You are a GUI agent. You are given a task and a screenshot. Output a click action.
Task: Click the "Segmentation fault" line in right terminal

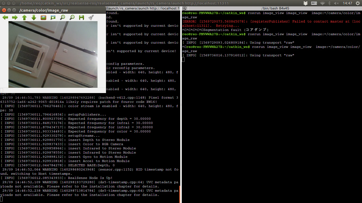click(x=226, y=30)
